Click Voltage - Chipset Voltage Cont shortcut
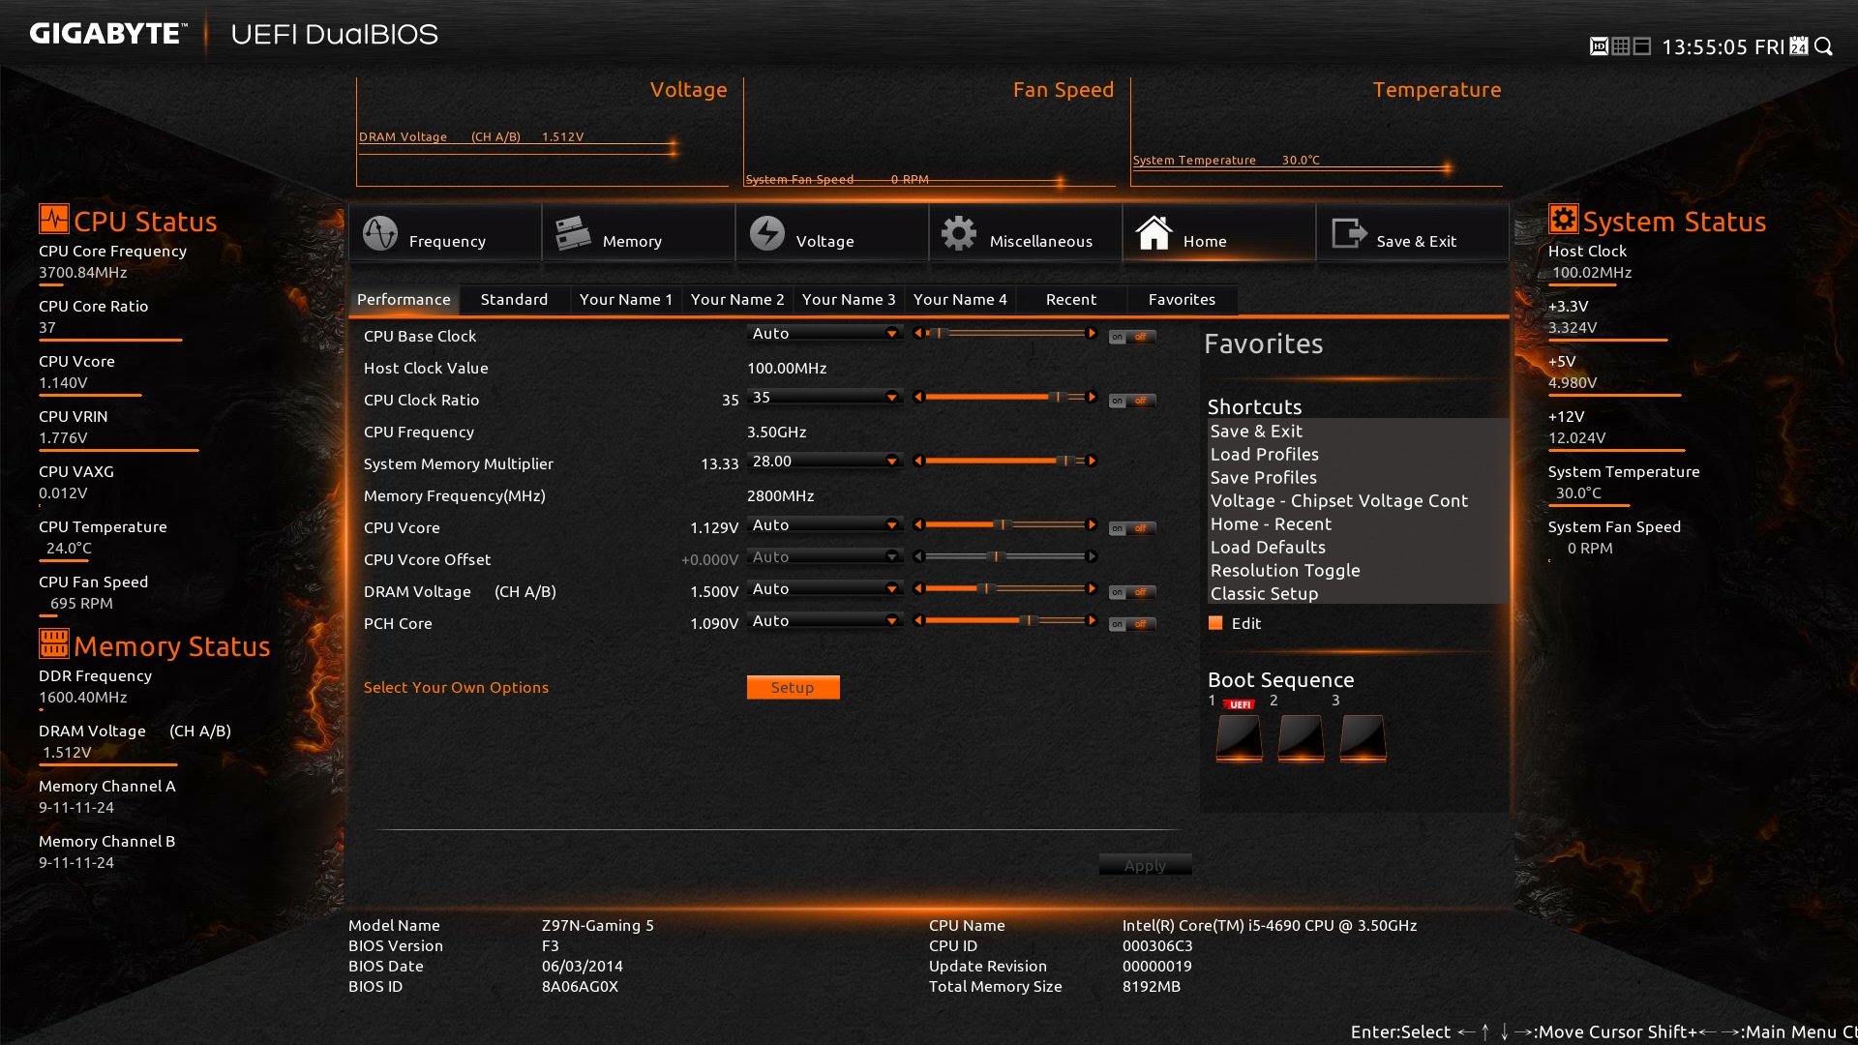This screenshot has width=1858, height=1045. click(1338, 500)
